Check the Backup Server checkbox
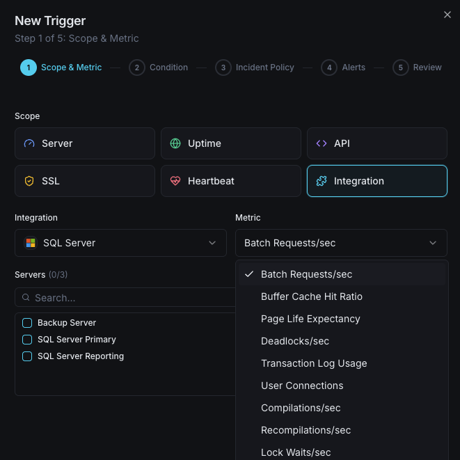460x460 pixels. 27,323
